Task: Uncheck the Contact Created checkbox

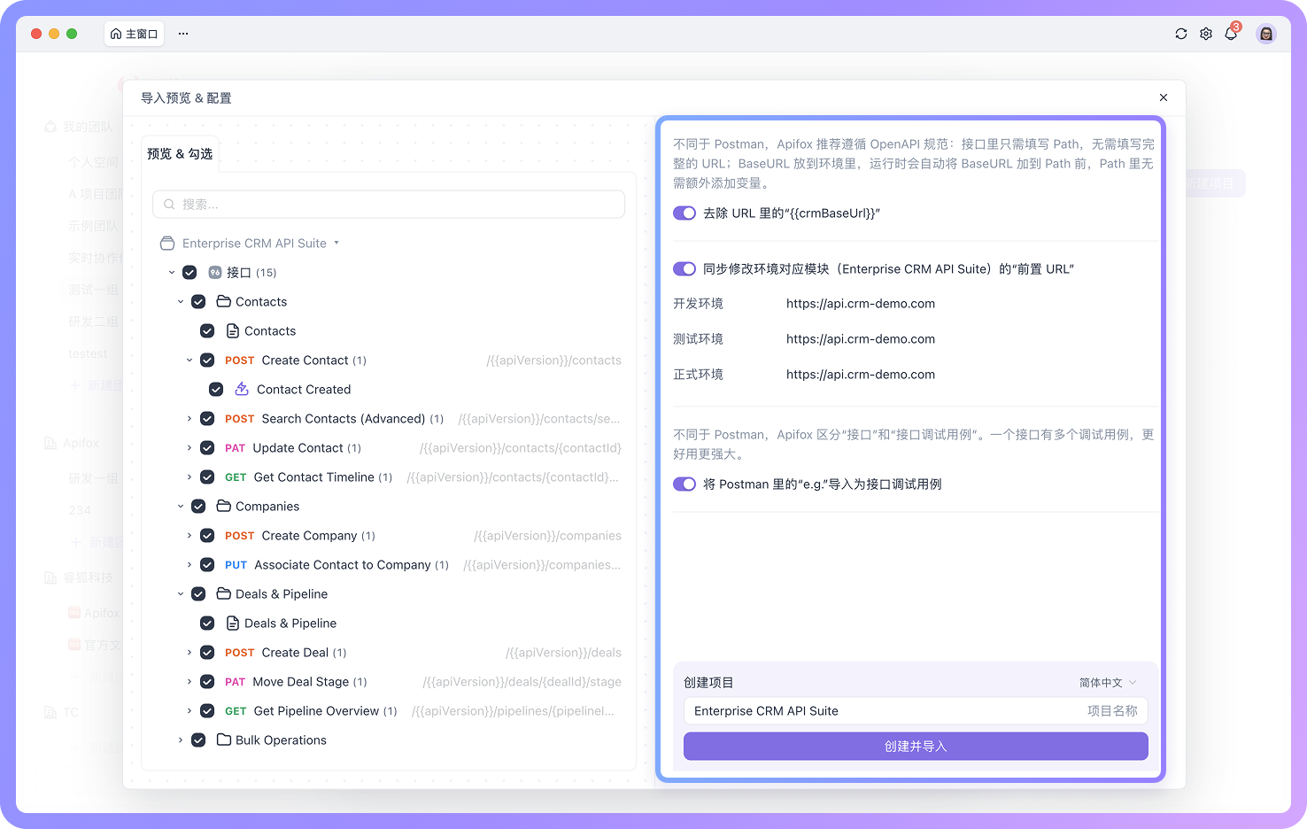Action: (216, 389)
